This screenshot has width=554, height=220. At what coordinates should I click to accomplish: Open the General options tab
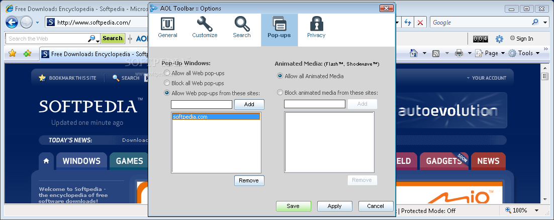(168, 28)
